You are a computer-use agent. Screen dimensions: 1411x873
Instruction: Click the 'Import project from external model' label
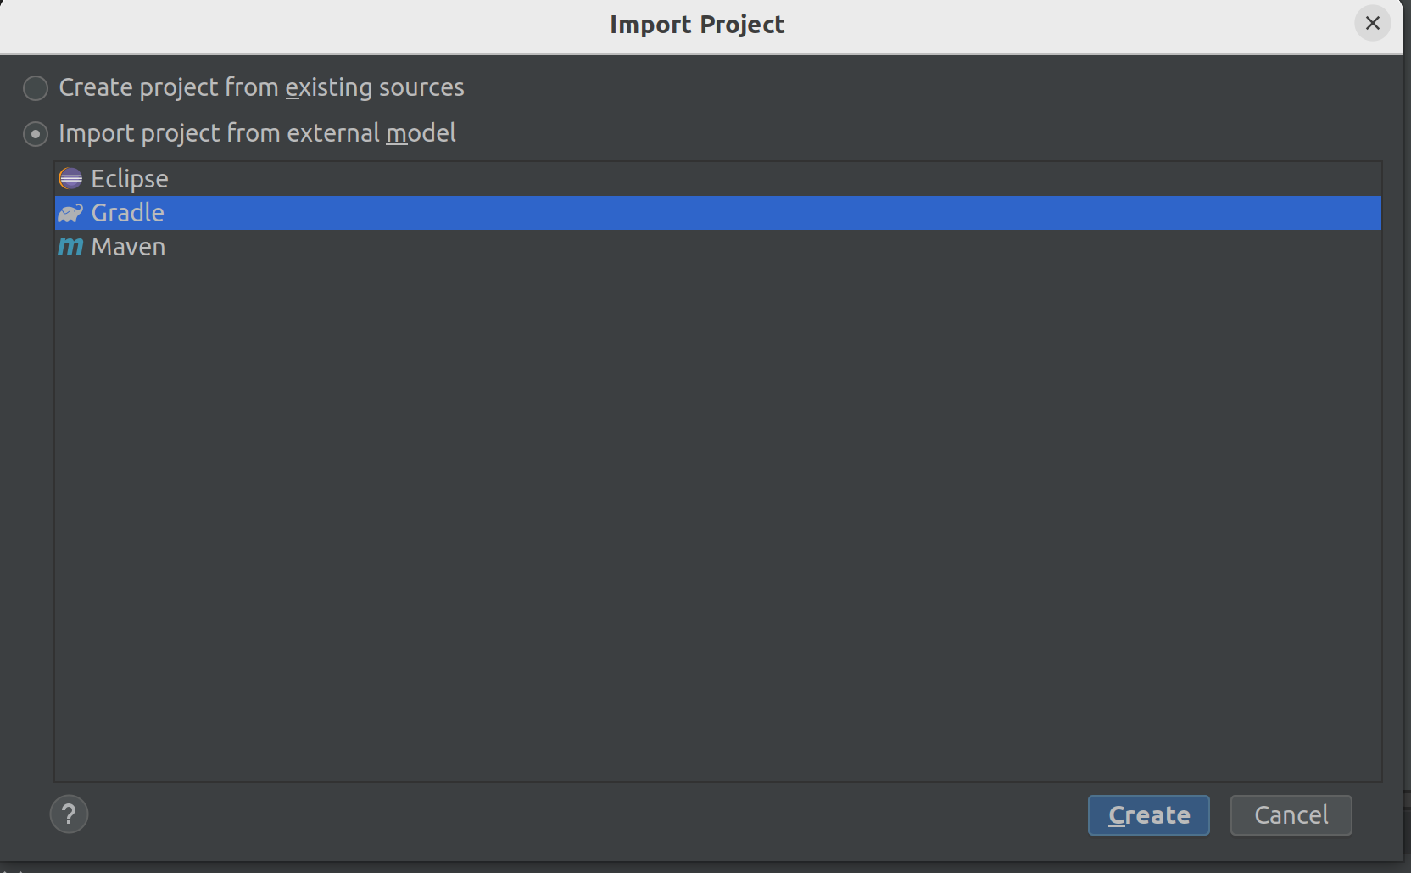pos(257,133)
